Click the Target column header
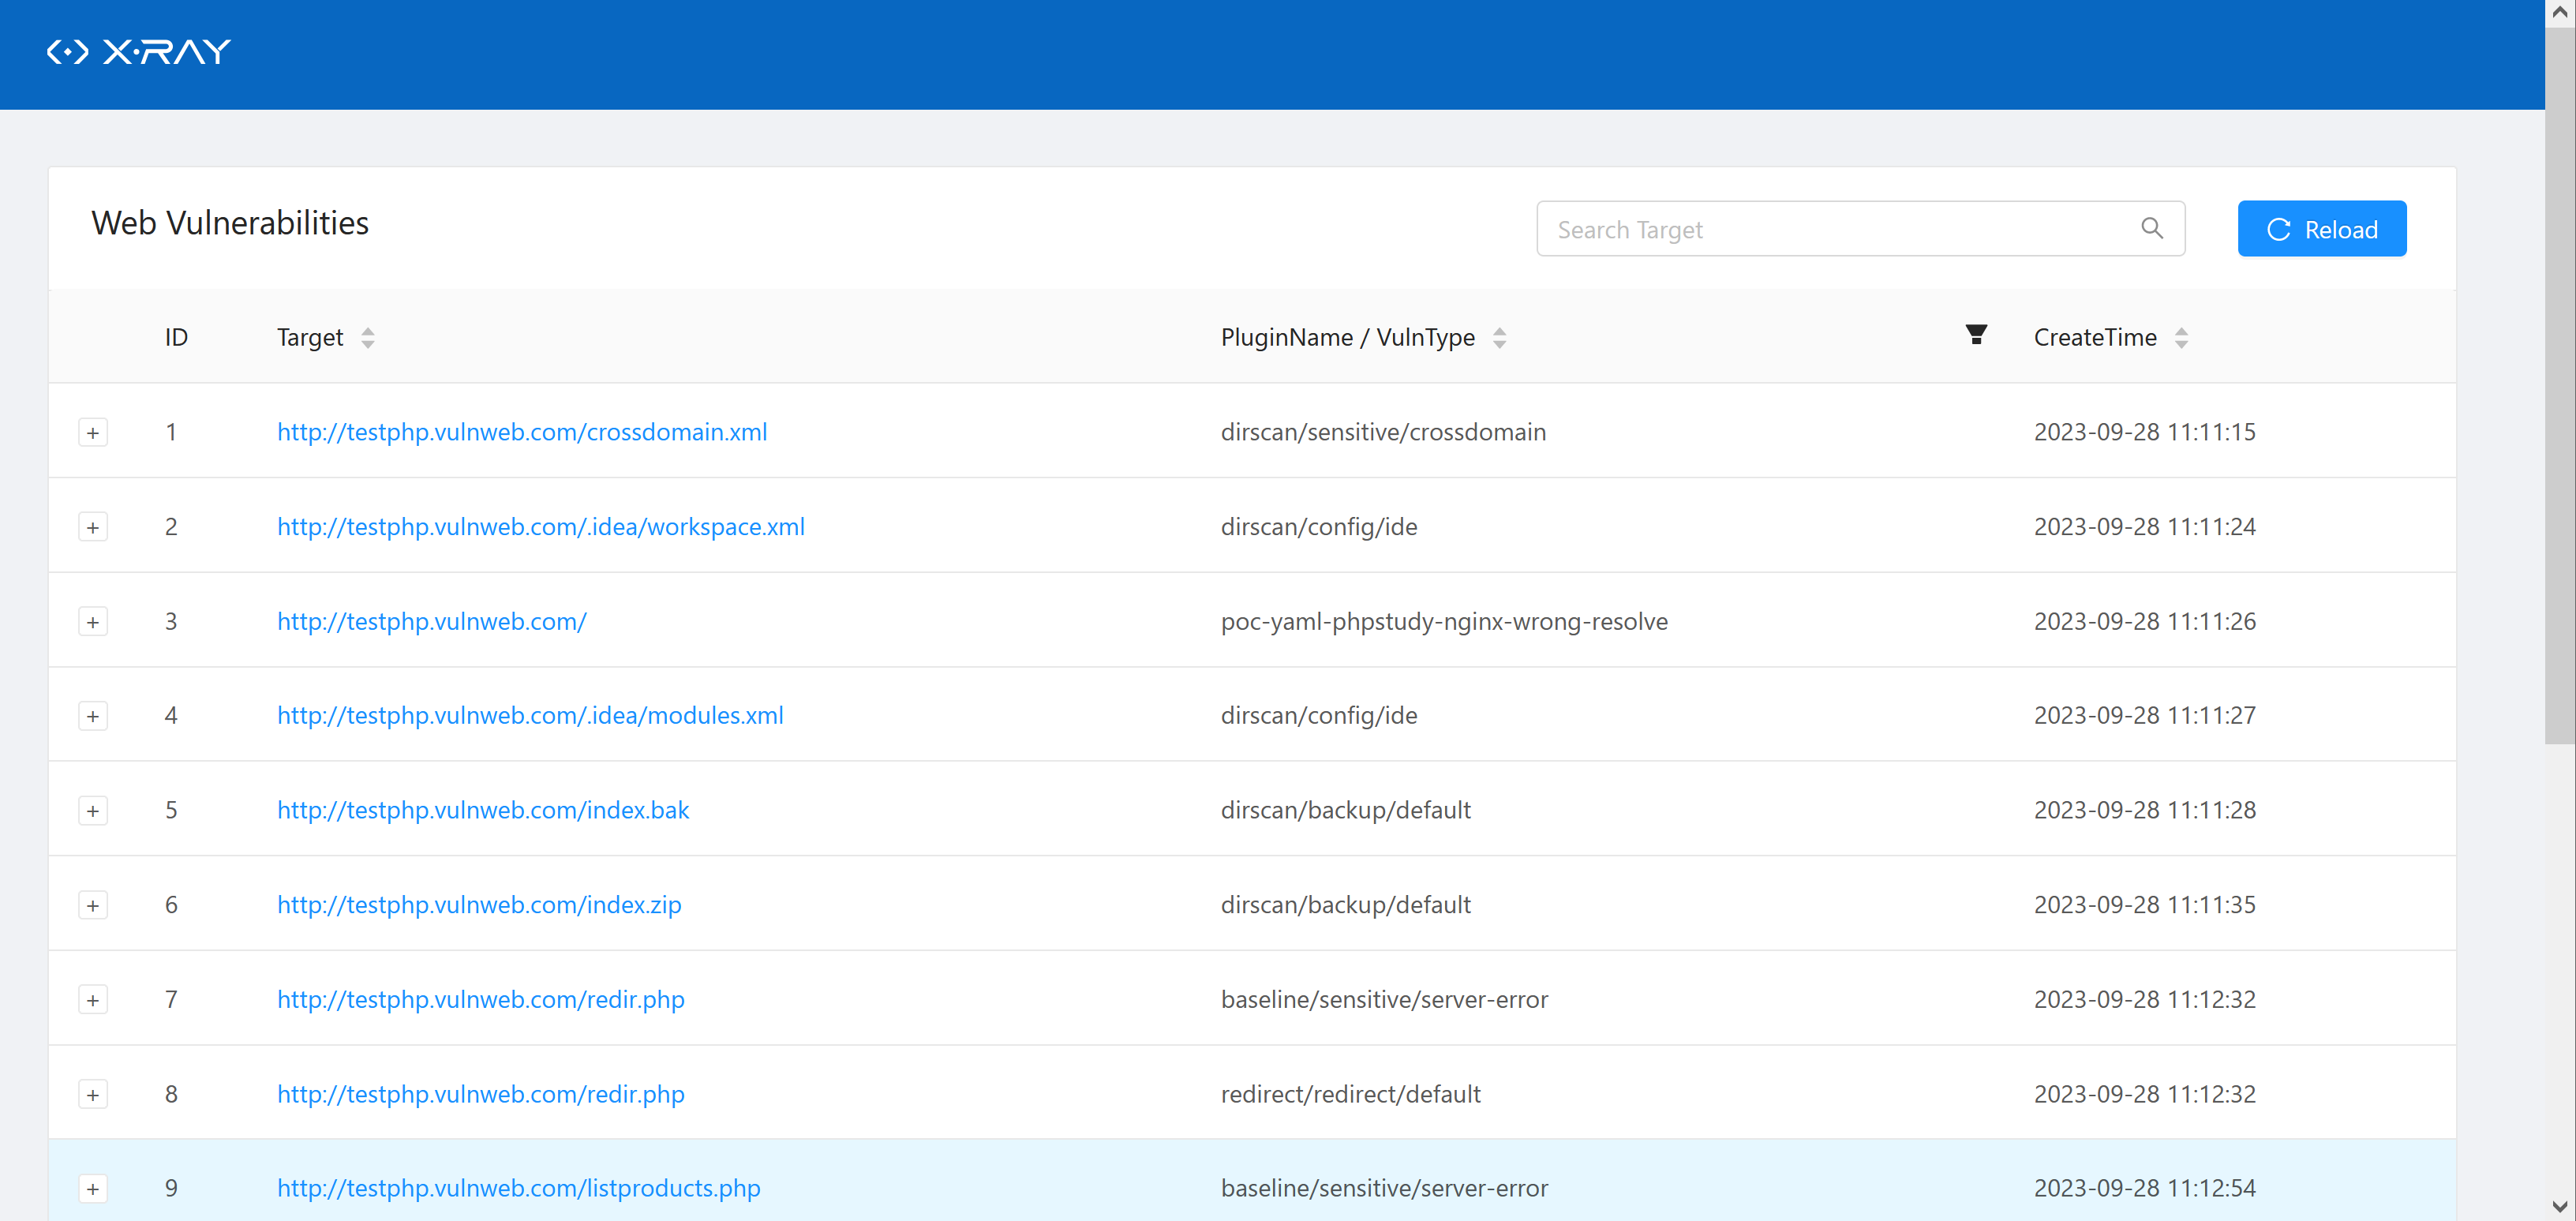This screenshot has width=2576, height=1221. point(310,337)
